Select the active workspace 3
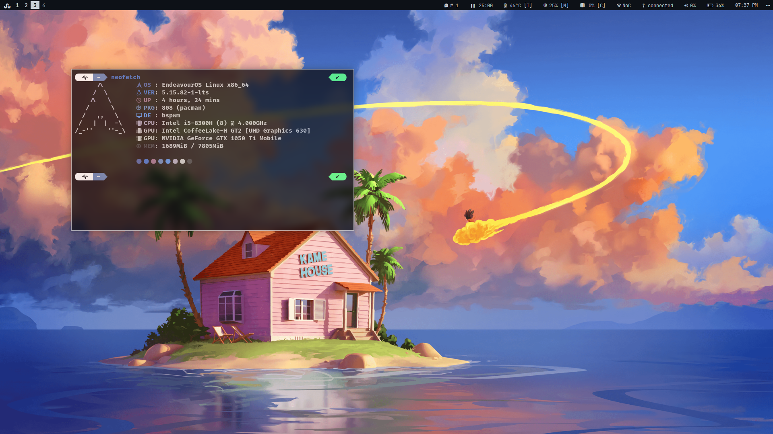773x434 pixels. click(35, 5)
